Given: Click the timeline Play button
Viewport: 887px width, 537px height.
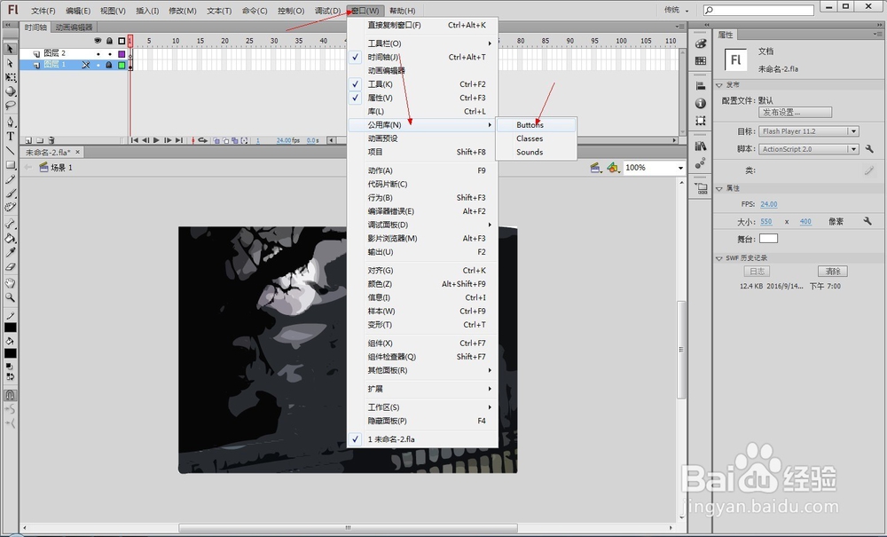Looking at the screenshot, I should click(x=156, y=140).
